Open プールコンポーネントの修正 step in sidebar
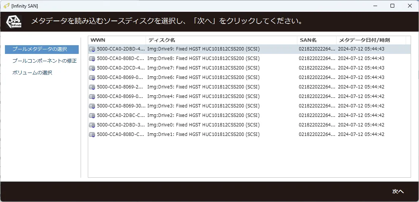Screen dimensions: 419x202 44,61
